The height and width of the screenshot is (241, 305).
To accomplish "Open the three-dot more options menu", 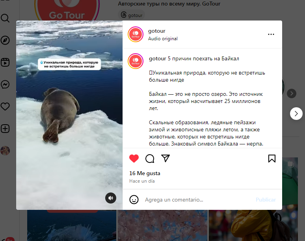I will coord(271,34).
